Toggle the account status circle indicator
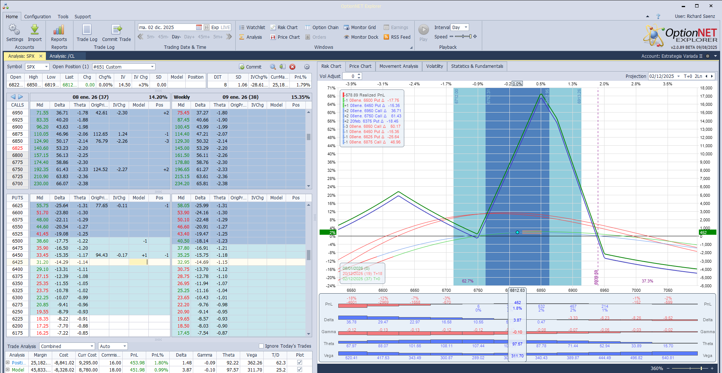The image size is (722, 373). click(707, 56)
